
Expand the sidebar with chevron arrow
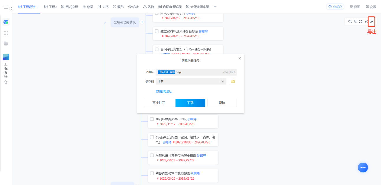pos(12,8)
